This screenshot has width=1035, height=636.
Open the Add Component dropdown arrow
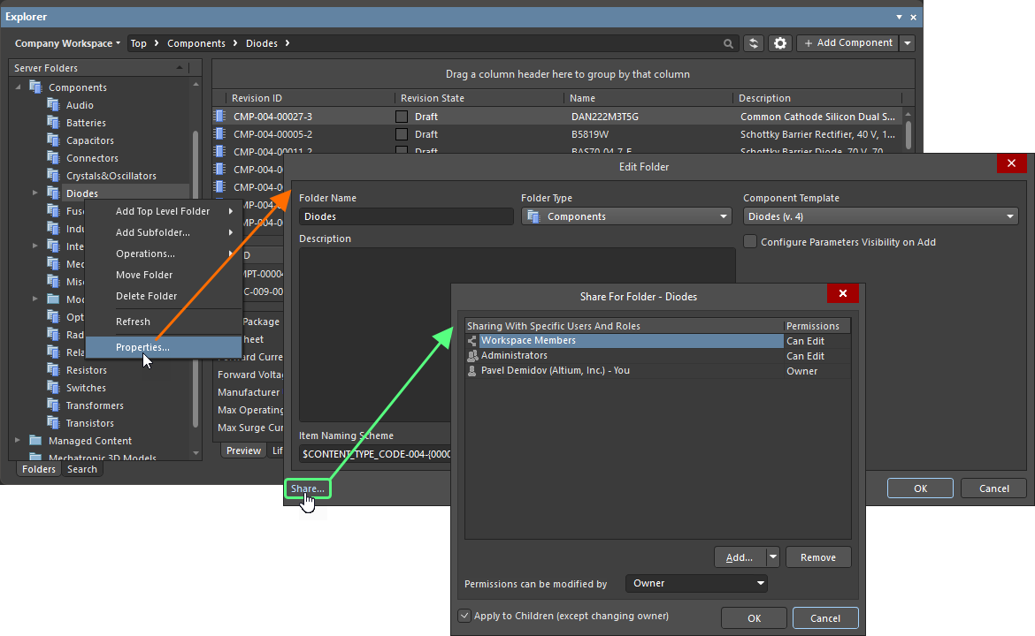tap(908, 43)
